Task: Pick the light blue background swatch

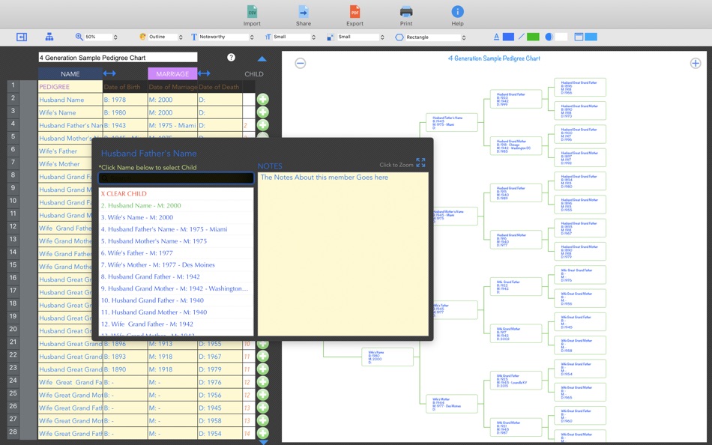Action: pyautogui.click(x=591, y=37)
